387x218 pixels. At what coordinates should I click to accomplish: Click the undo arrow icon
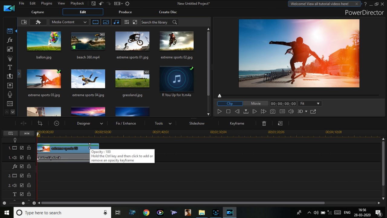coord(101,4)
